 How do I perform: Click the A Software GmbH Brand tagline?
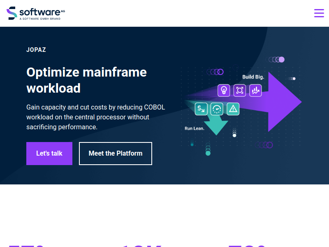tap(40, 19)
